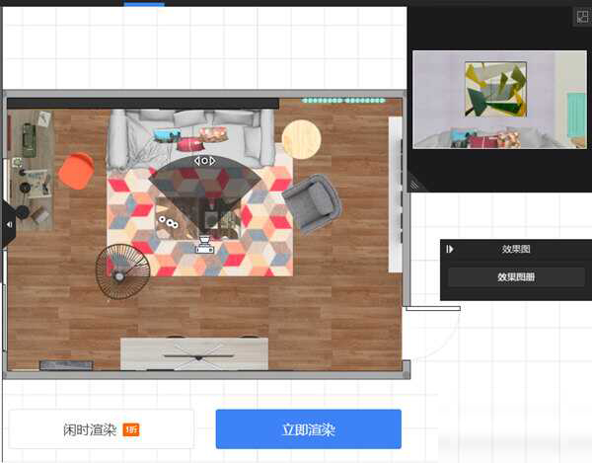This screenshot has height=463, width=592.
Task: Click the orange discount badge on 闲时渲染
Action: [130, 430]
